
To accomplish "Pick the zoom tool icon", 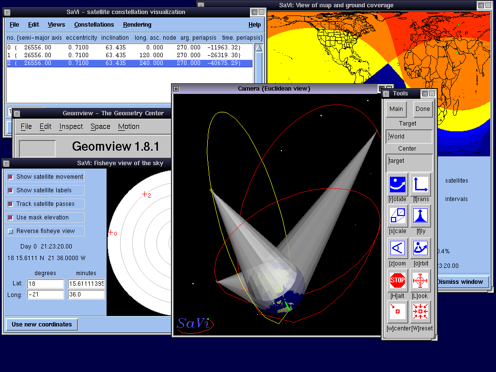I will click(398, 248).
